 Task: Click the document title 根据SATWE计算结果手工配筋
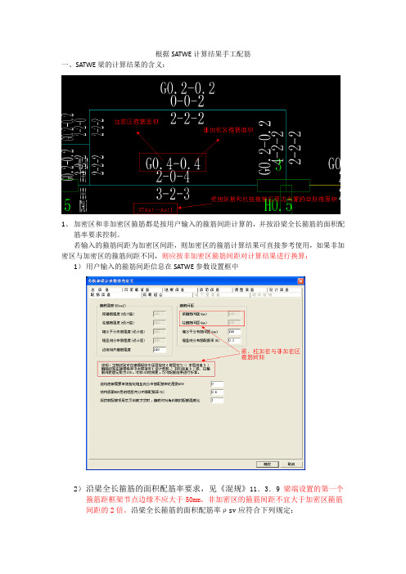[x=203, y=54]
